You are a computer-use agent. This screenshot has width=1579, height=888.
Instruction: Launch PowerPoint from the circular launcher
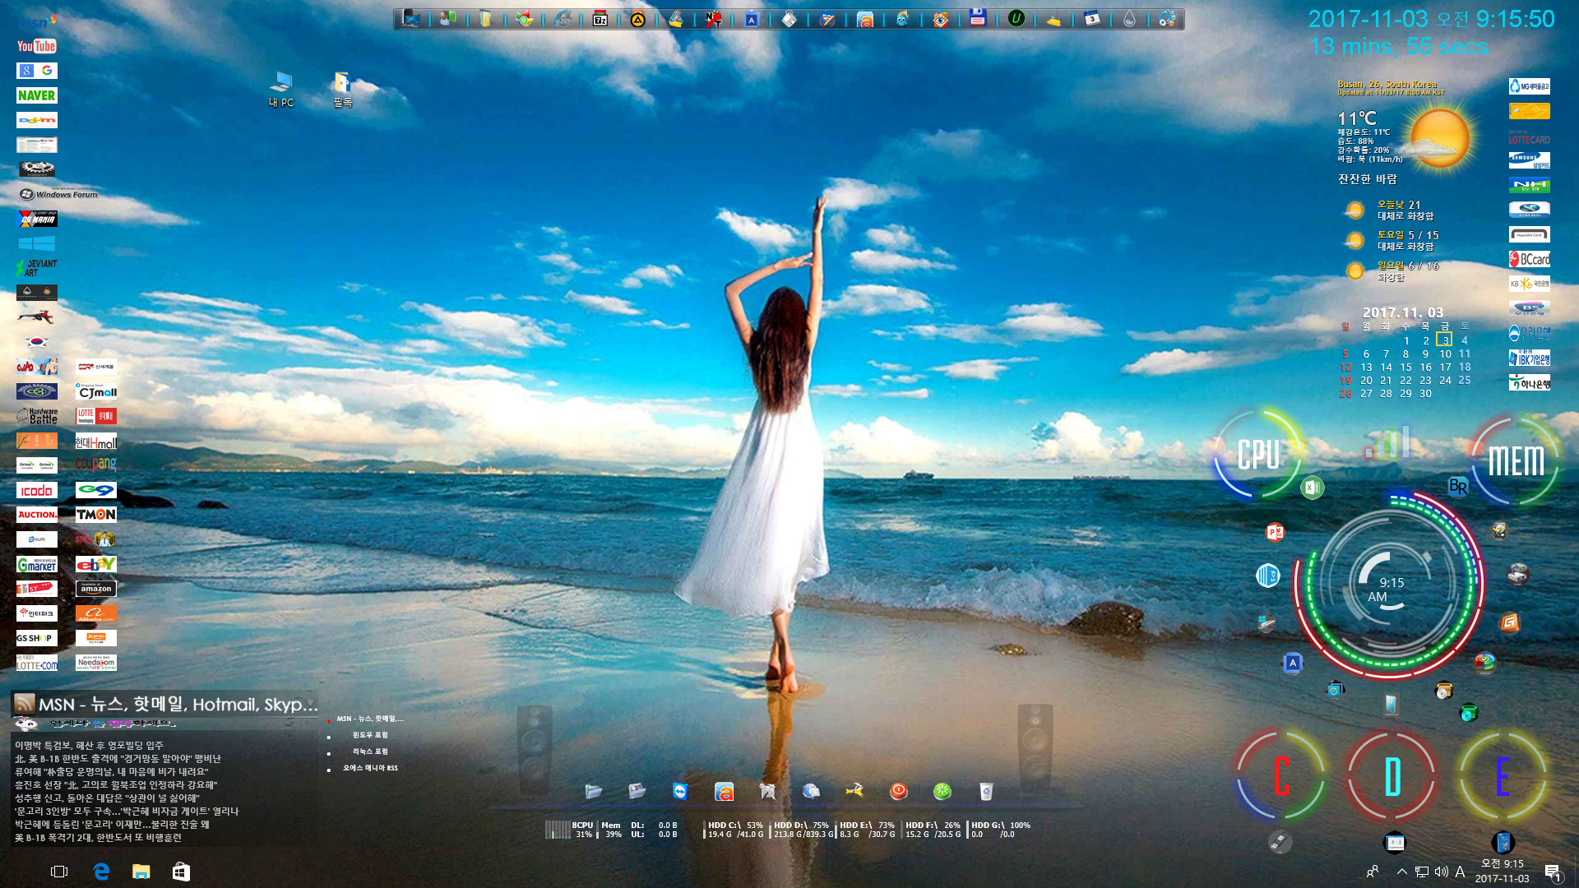coord(1275,532)
